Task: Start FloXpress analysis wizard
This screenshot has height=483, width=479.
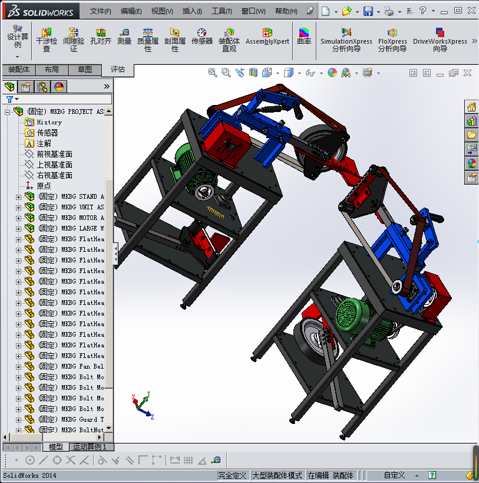Action: (392, 40)
